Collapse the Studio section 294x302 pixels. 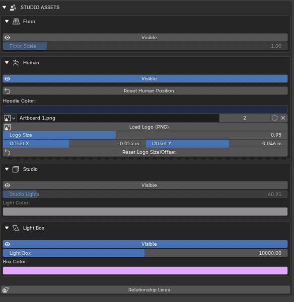tap(7, 169)
